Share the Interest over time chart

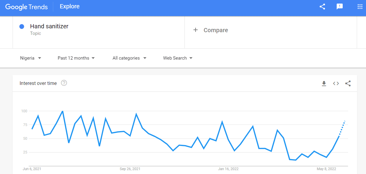click(348, 84)
